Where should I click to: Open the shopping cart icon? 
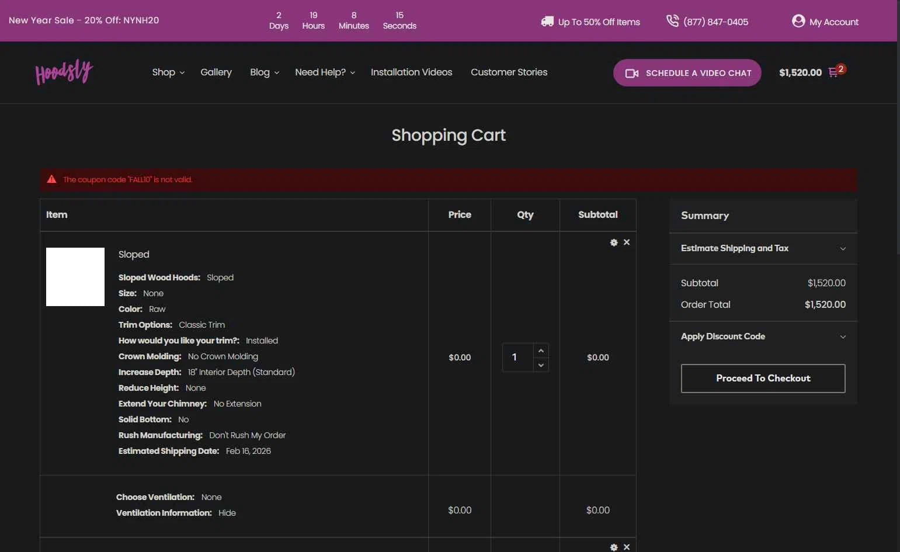833,73
